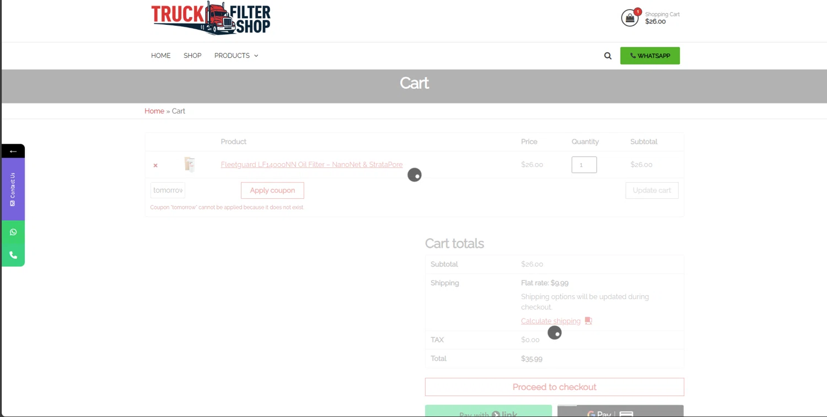Click the Truck Filter Shop logo
The image size is (827, 417).
(211, 18)
